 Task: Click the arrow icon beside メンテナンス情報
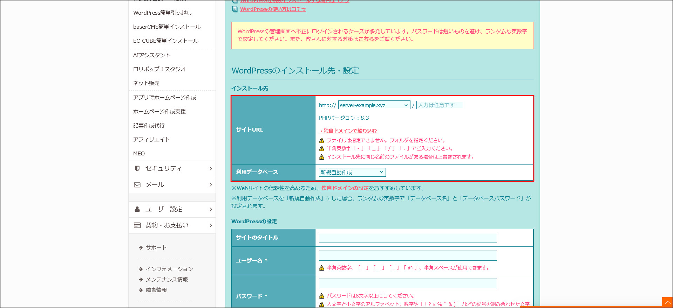141,280
